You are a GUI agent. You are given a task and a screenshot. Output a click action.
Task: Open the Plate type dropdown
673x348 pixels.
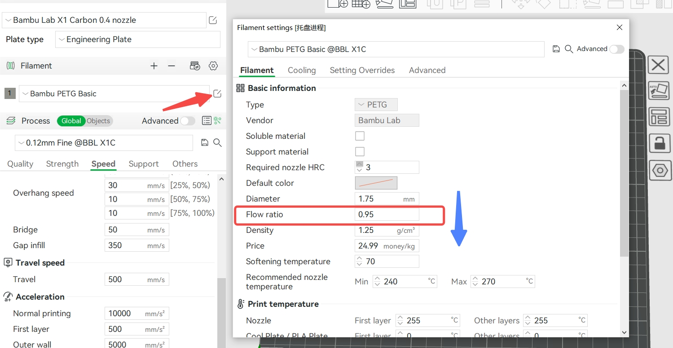pyautogui.click(x=138, y=39)
